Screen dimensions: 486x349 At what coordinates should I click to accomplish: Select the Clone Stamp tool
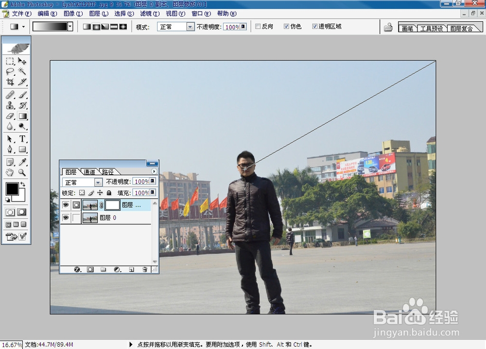click(10, 105)
